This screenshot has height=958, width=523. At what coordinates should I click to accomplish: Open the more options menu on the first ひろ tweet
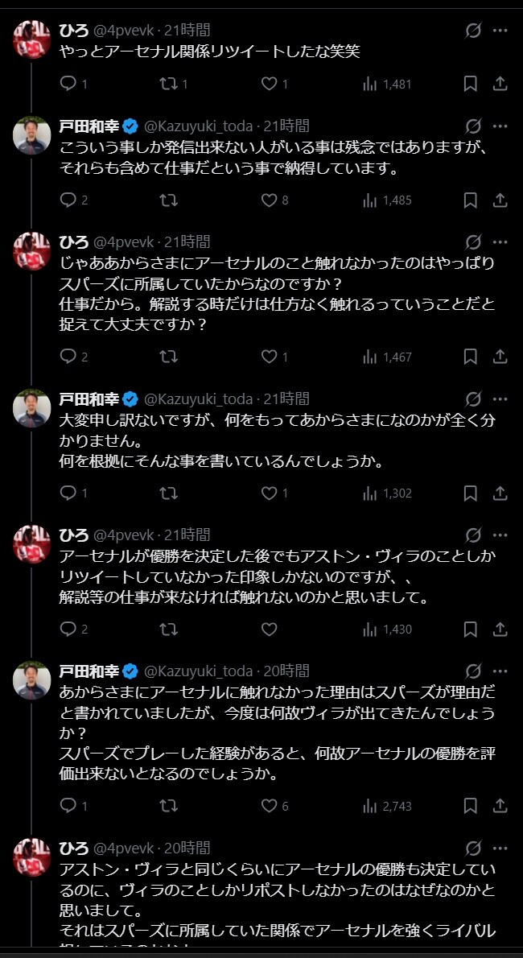(x=500, y=30)
